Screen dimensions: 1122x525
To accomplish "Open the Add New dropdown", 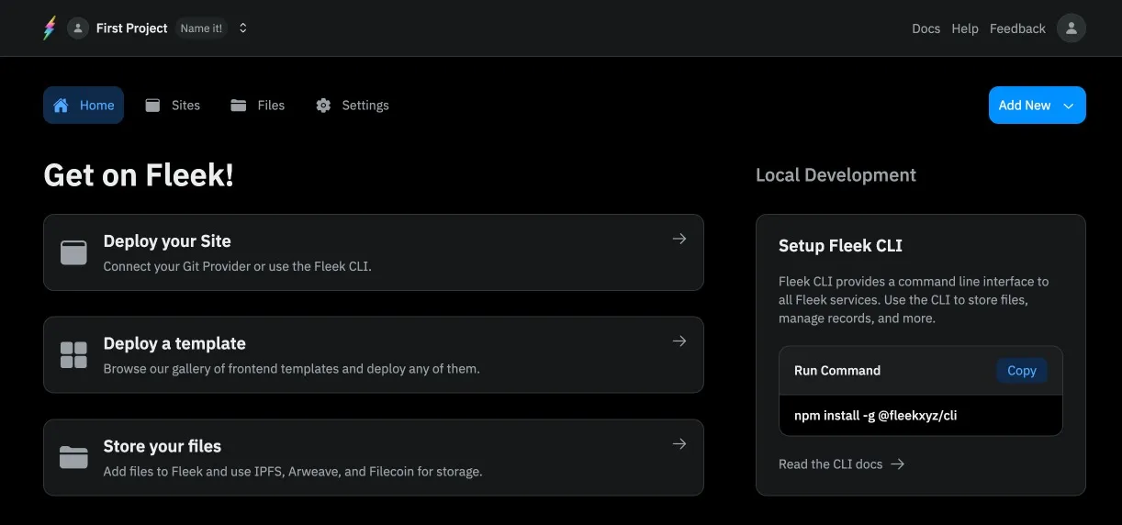I will 1037,106.
